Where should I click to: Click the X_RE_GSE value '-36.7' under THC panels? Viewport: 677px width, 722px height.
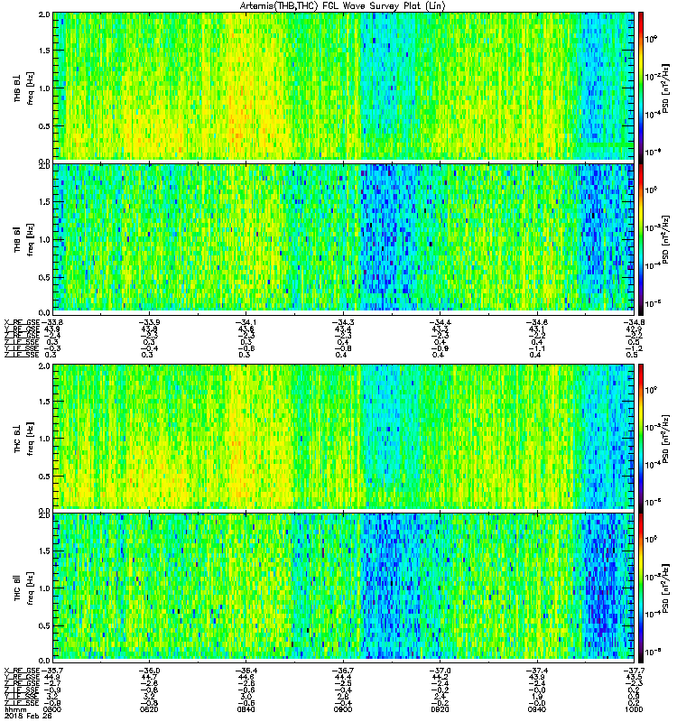coord(343,671)
